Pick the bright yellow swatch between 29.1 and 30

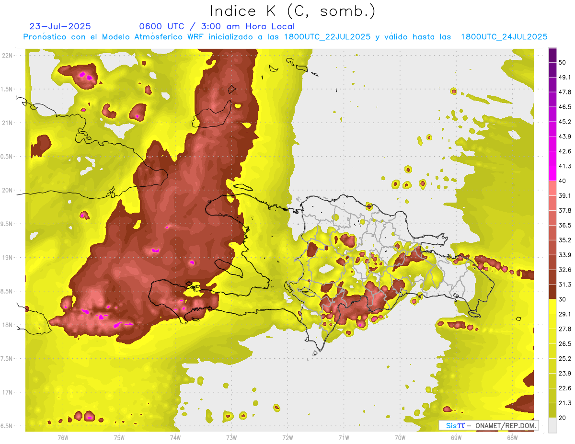pyautogui.click(x=553, y=307)
